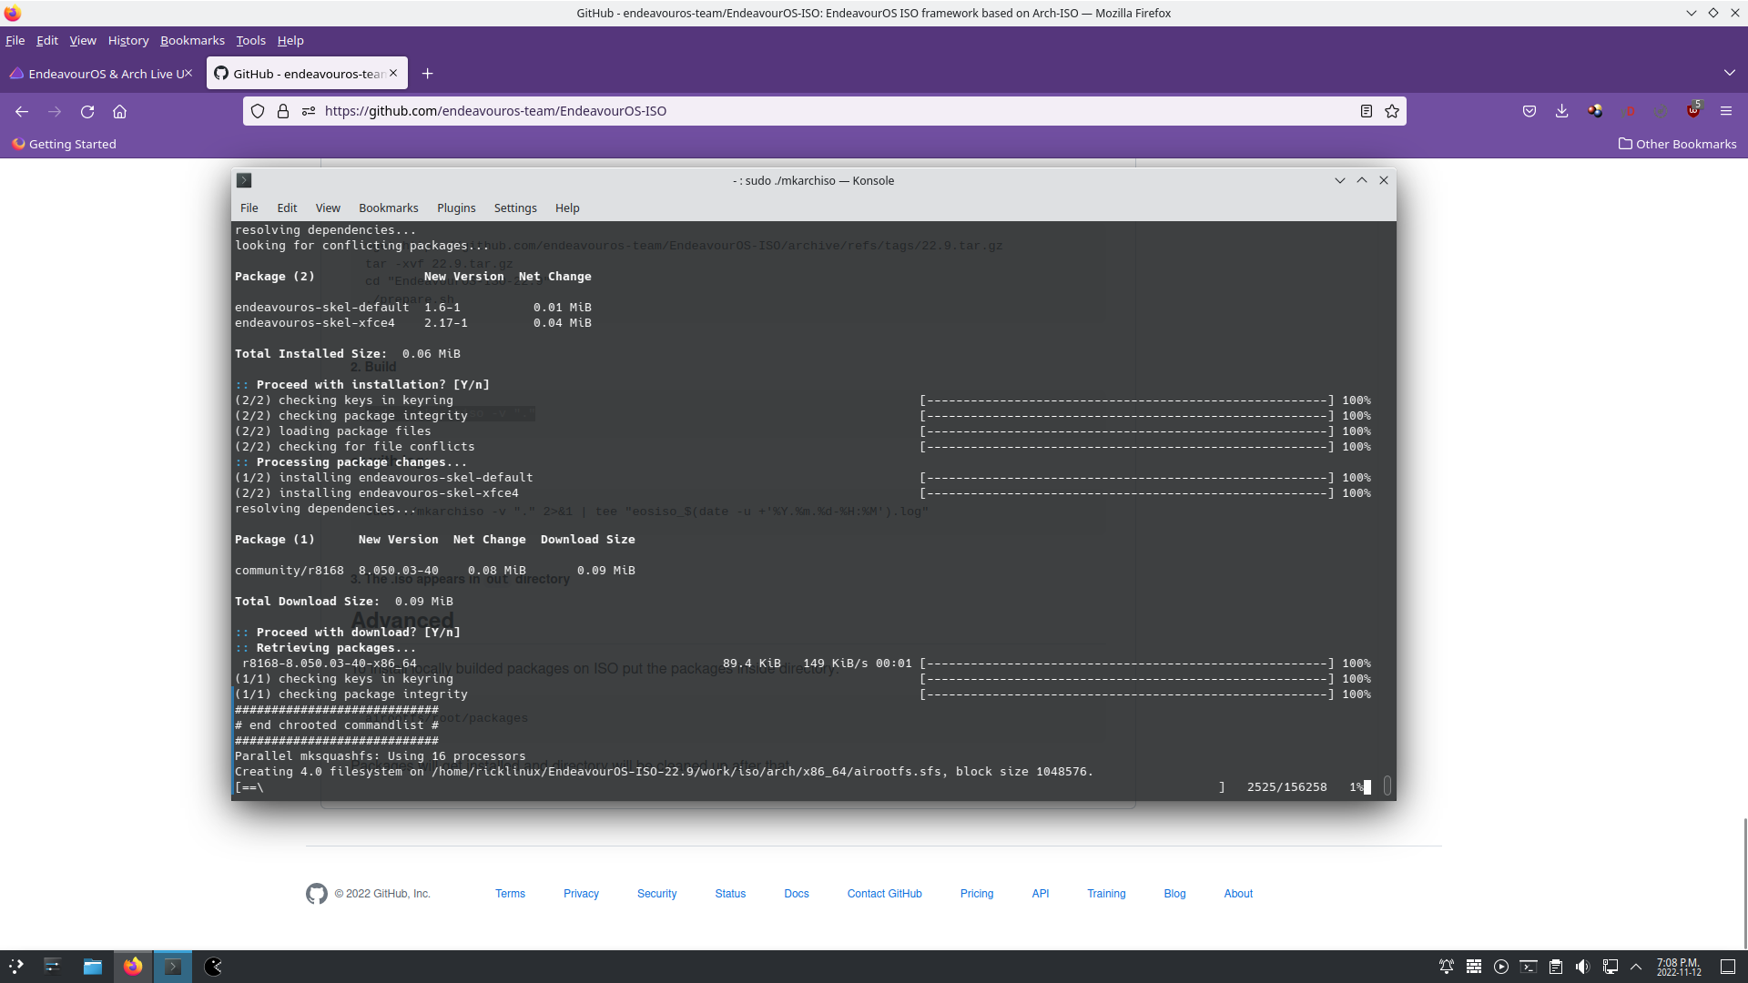This screenshot has width=1748, height=983.
Task: Open the firewall tray icon
Action: [x=1474, y=967]
